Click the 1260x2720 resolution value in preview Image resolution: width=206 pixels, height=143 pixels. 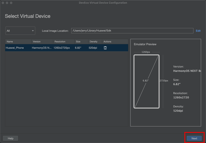point(181,98)
